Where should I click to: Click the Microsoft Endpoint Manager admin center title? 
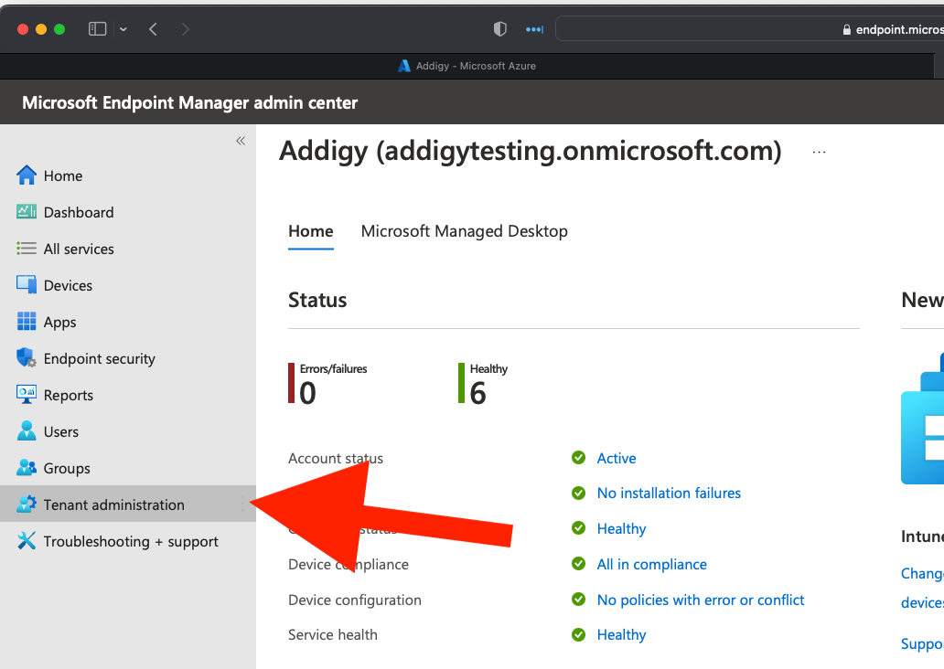[189, 103]
